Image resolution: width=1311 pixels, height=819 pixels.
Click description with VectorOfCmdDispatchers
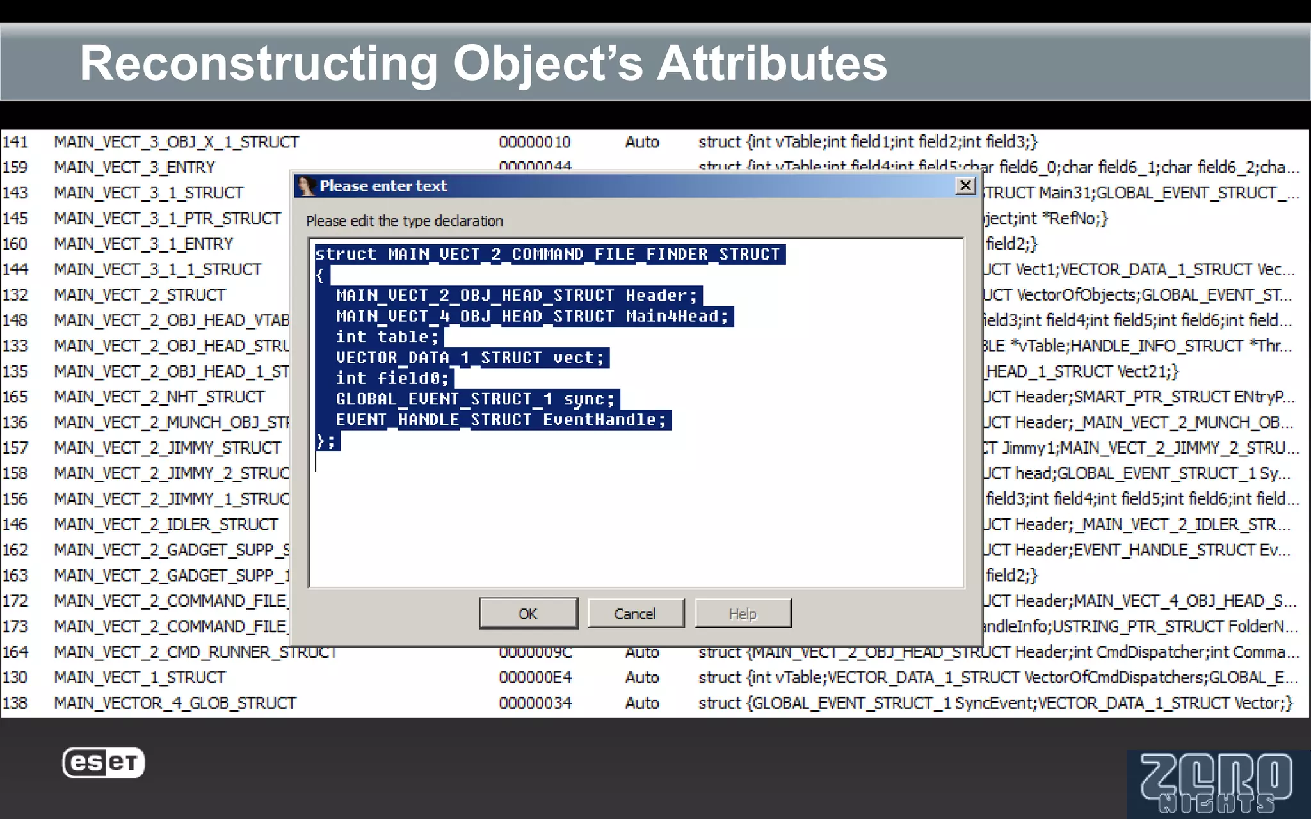point(999,677)
